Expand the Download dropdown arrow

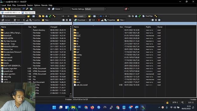pyautogui.click(x=87, y=20)
